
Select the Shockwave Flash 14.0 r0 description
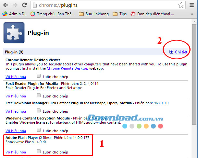click(26, 142)
